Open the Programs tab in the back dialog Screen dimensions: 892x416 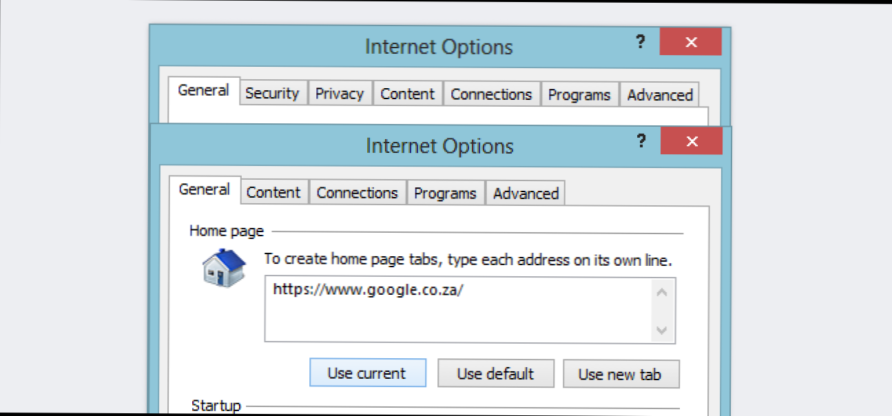579,95
